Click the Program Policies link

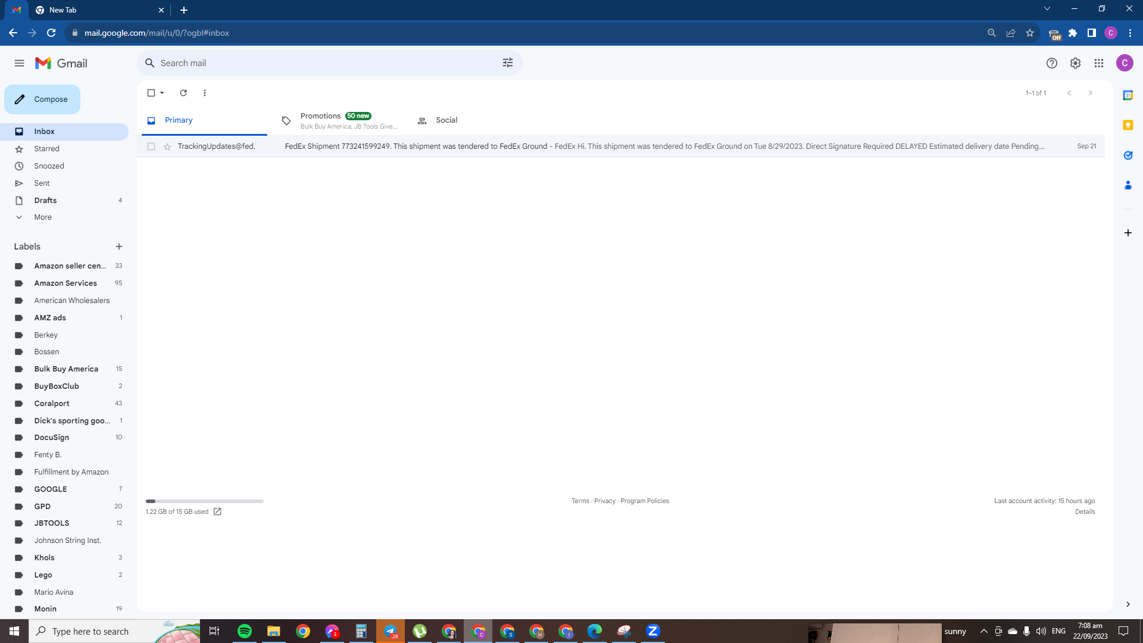click(x=645, y=501)
